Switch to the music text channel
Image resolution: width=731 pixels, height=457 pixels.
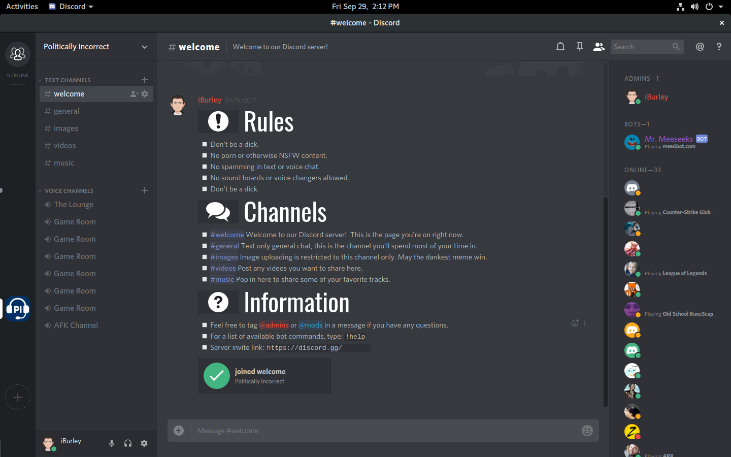[96, 163]
